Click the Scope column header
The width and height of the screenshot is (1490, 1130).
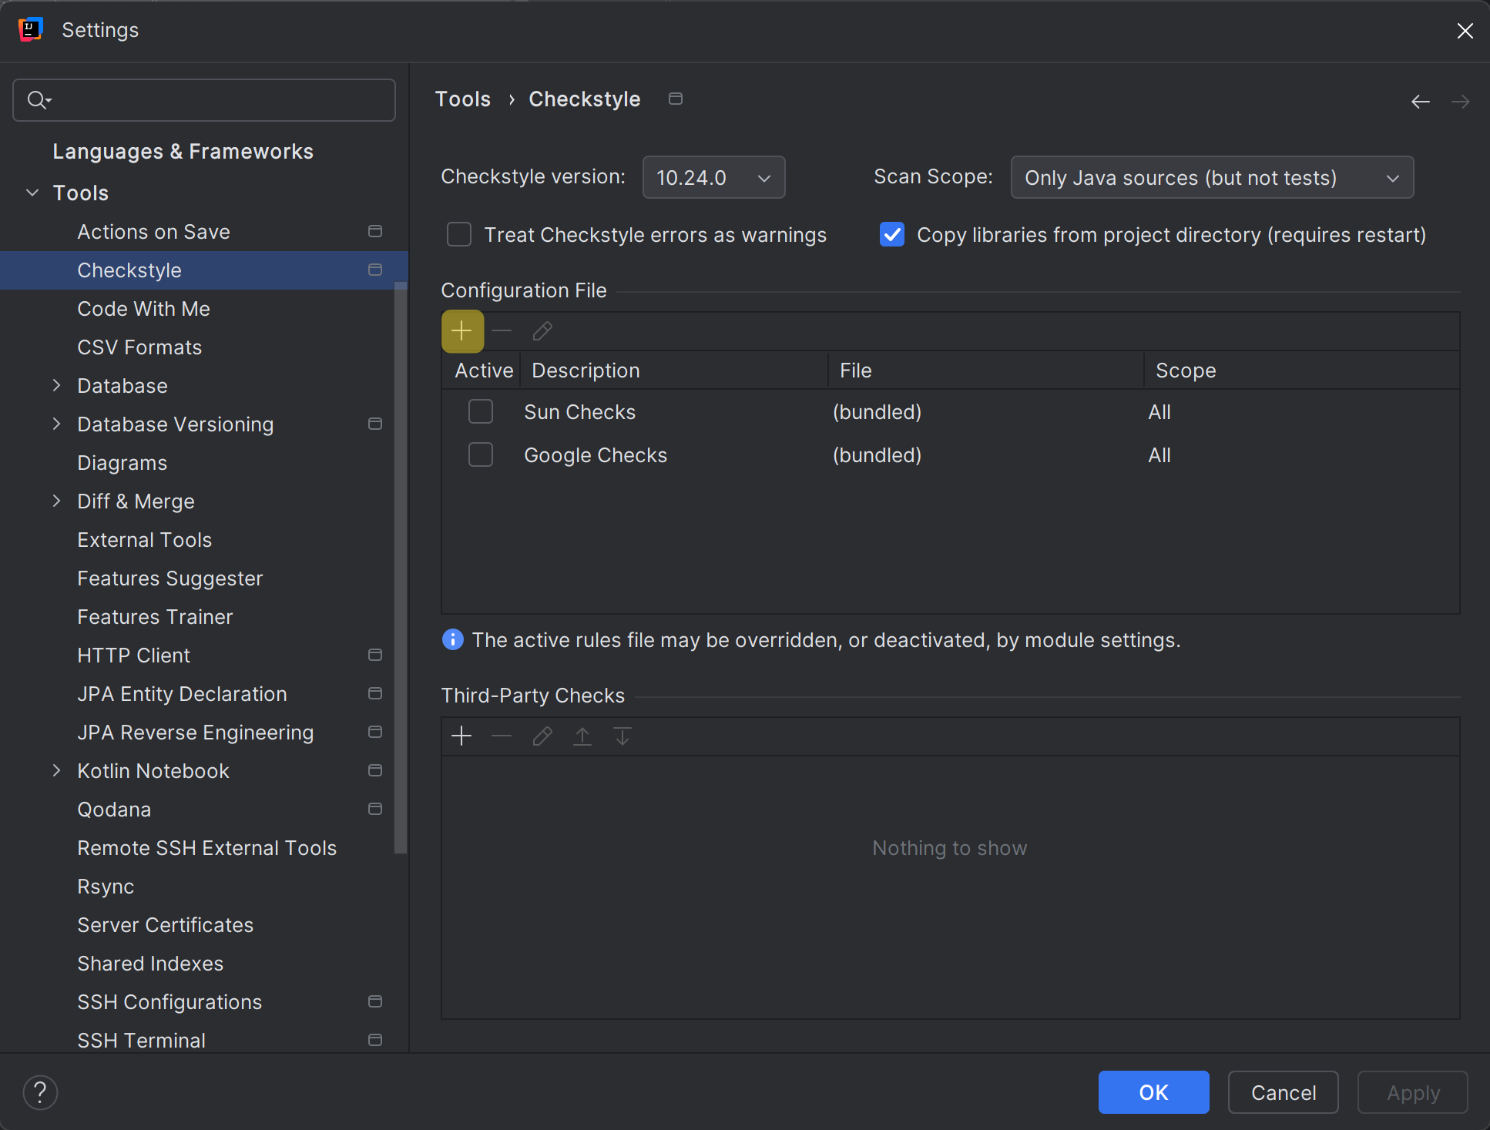point(1302,371)
